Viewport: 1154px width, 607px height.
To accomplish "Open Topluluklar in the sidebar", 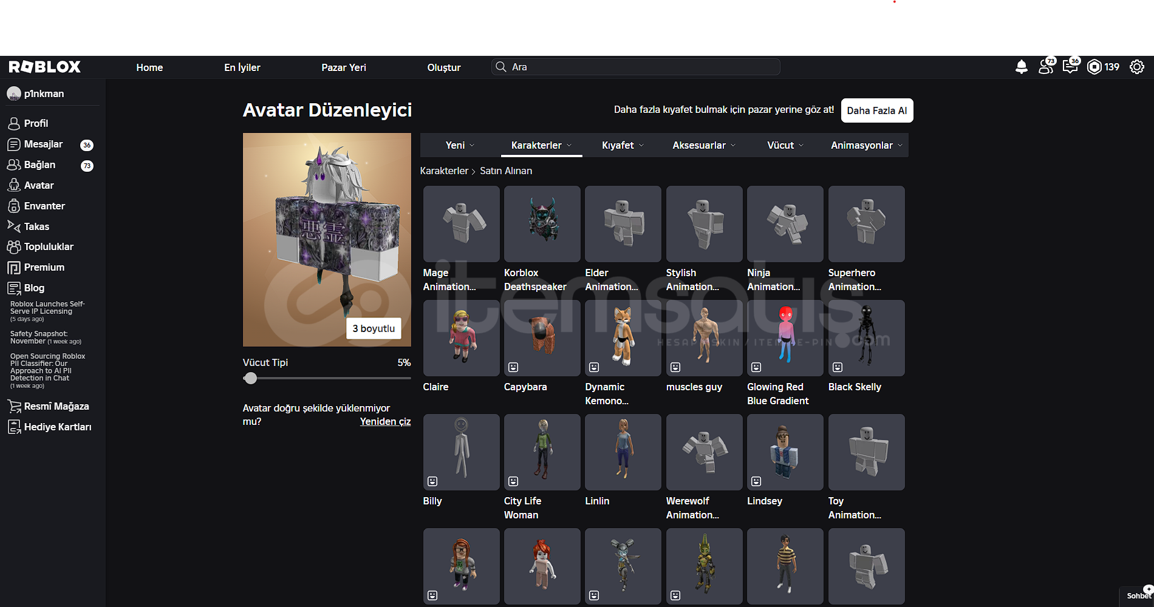I will coord(49,246).
